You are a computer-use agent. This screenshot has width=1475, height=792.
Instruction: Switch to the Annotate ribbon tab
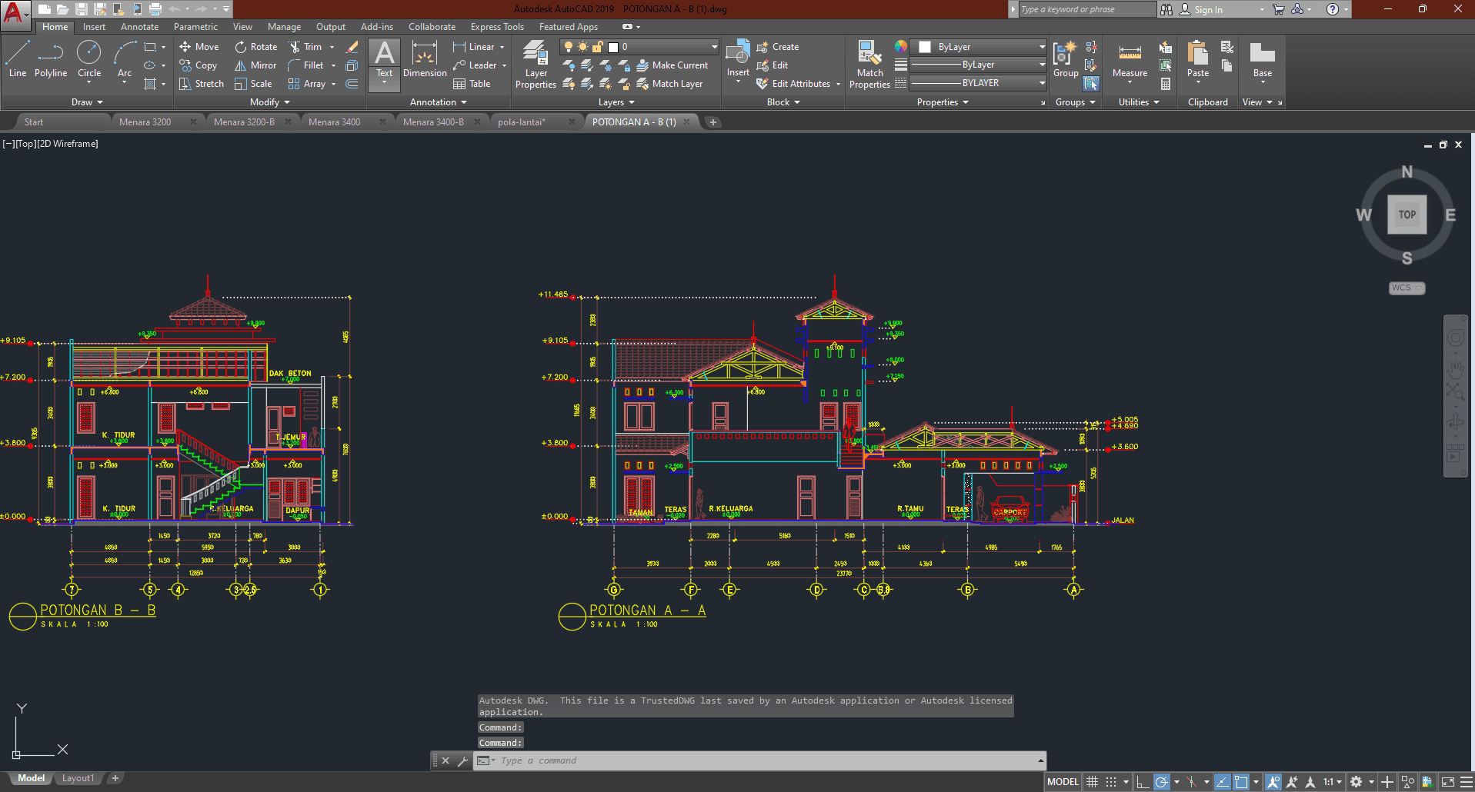click(139, 27)
